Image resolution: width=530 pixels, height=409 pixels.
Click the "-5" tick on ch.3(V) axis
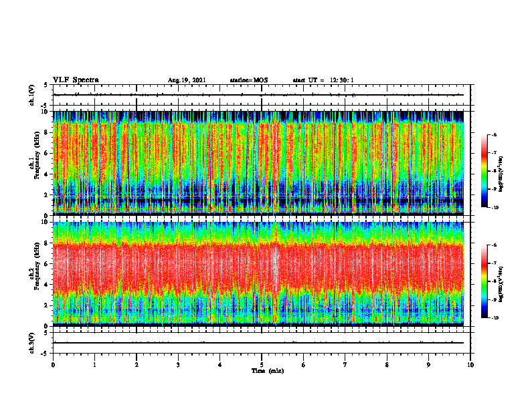point(45,354)
